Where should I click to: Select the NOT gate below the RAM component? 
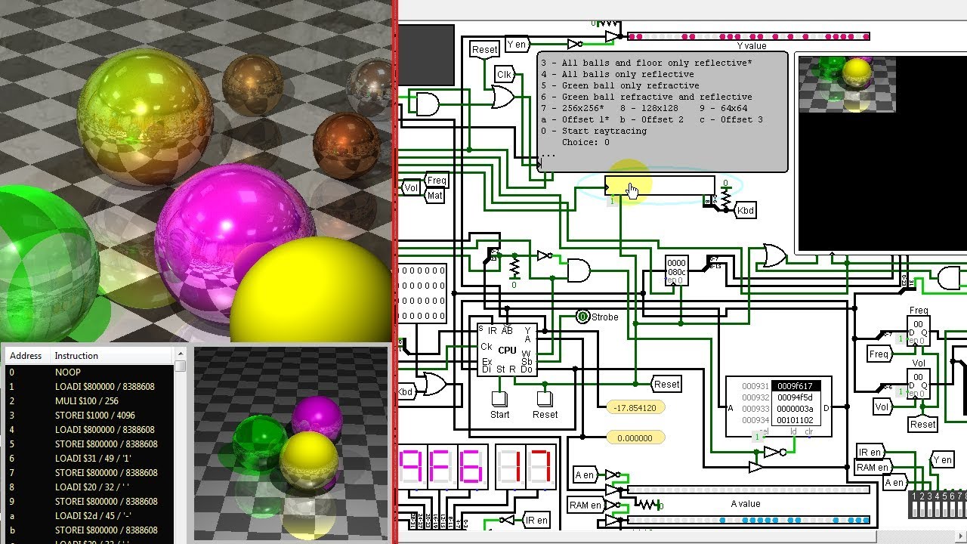(x=774, y=453)
